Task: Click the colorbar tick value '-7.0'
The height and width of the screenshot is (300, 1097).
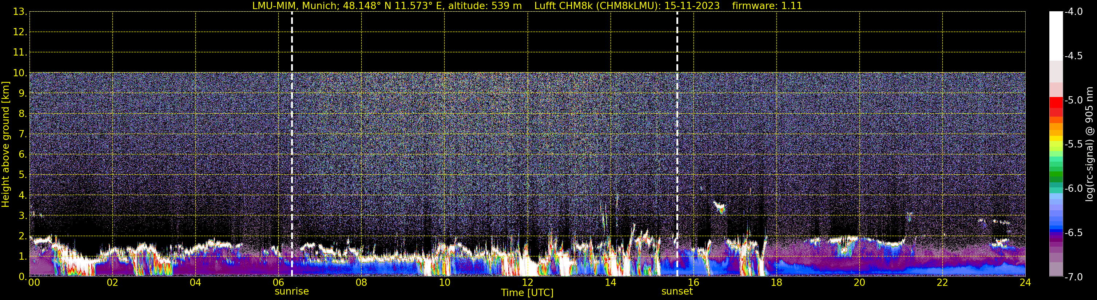Action: tap(1073, 277)
